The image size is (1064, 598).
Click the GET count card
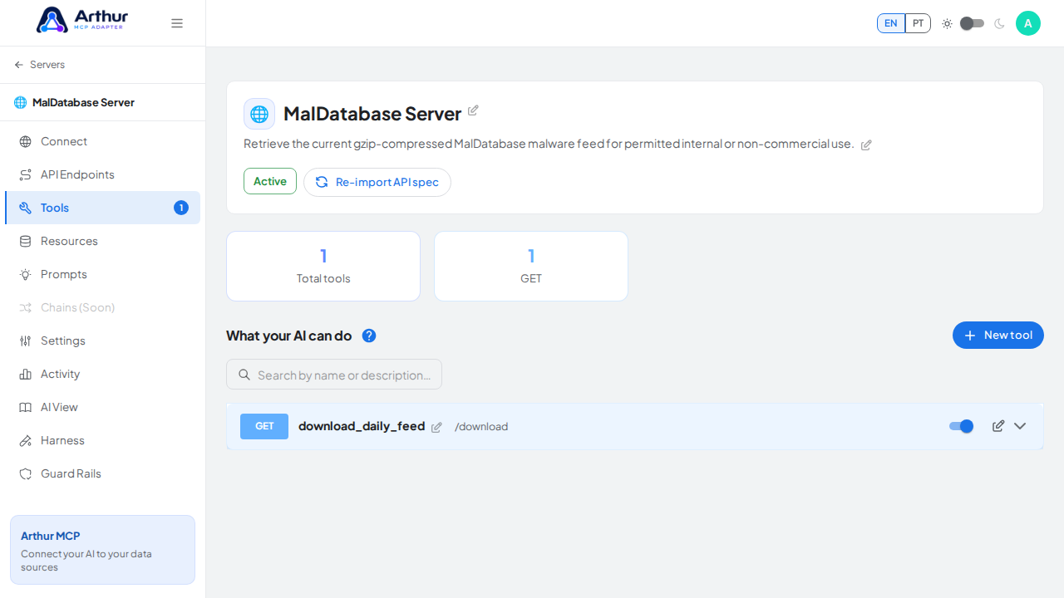coord(531,266)
